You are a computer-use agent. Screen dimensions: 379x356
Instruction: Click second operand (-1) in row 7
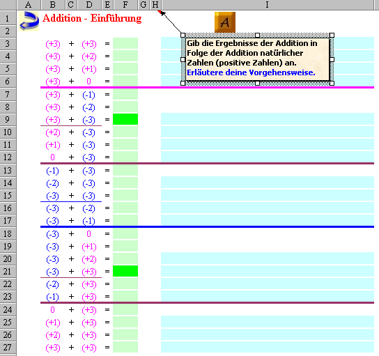88,95
